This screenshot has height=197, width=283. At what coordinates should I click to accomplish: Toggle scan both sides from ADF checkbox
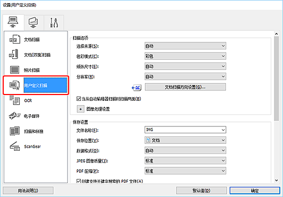click(79, 99)
